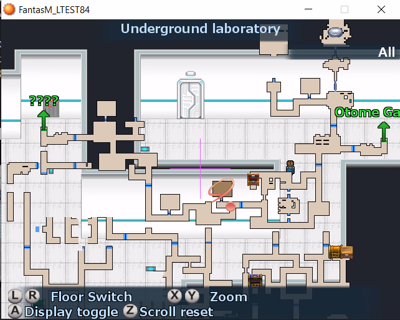Image resolution: width=400 pixels, height=320 pixels.
Task: Click the Display toggle label
Action: (71, 311)
